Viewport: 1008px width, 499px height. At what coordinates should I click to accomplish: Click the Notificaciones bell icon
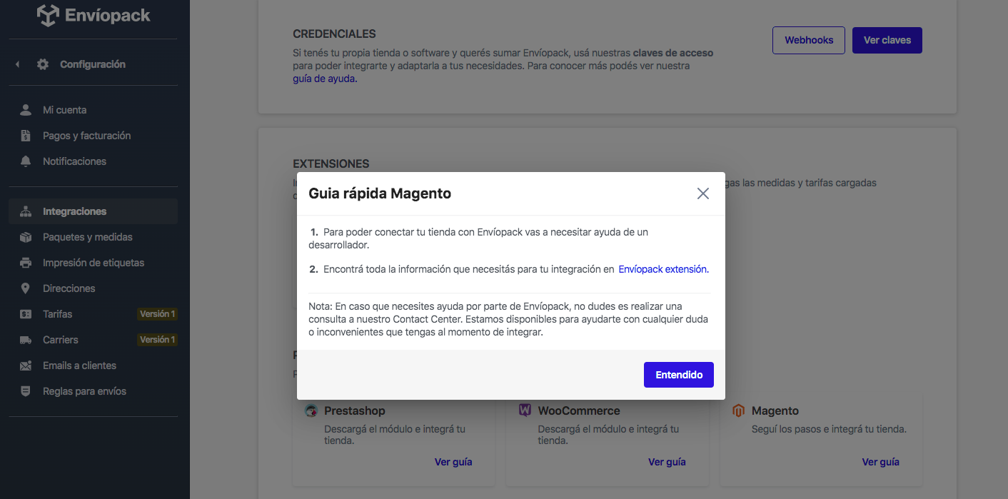[26, 161]
